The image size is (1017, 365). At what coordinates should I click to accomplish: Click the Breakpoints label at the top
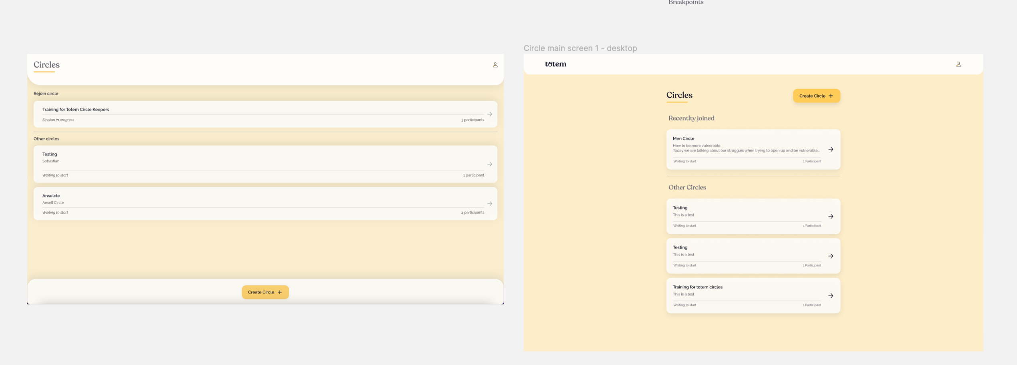click(686, 2)
